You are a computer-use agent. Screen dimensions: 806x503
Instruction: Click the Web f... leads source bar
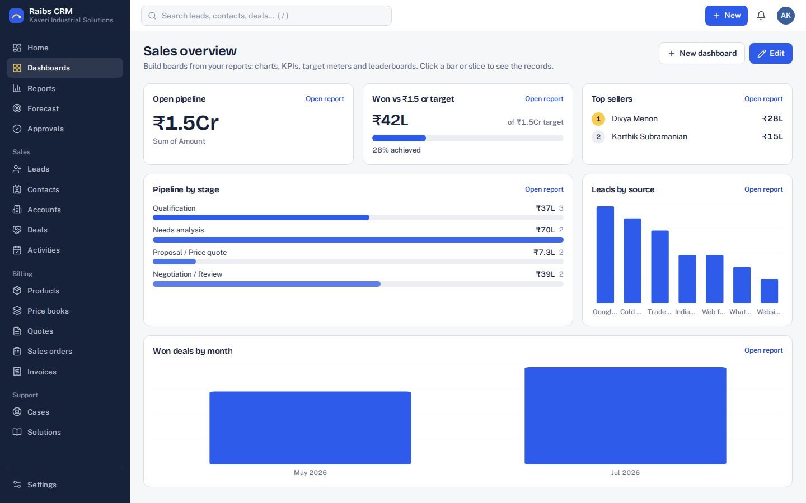715,279
